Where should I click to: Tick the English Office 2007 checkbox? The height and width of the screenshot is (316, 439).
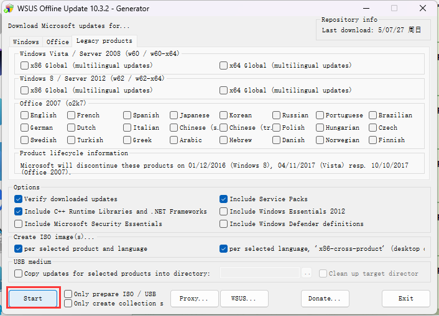tap(24, 115)
